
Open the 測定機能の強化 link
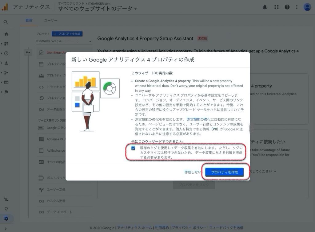(x=198, y=119)
